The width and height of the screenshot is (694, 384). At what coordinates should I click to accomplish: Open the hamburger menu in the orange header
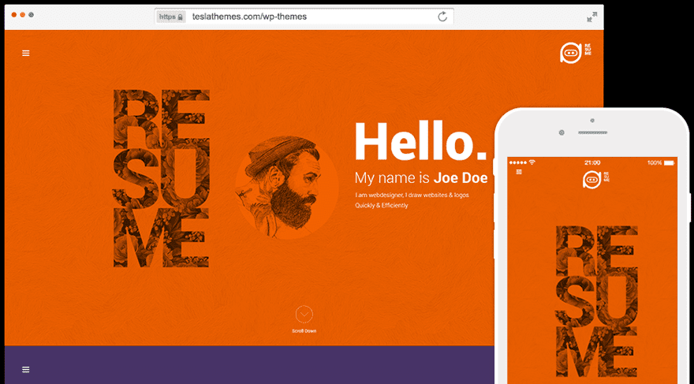click(26, 53)
